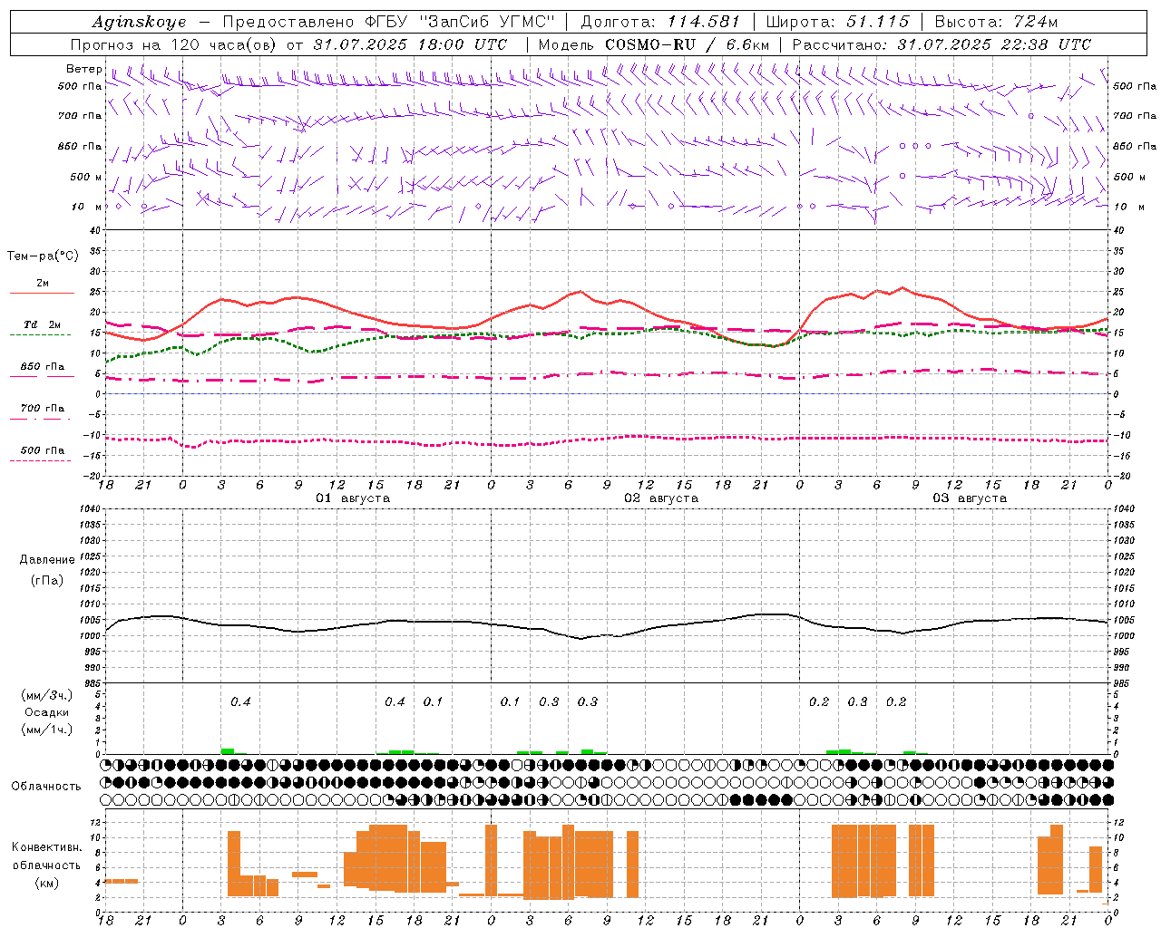Click the station name Aginskoye in the header

139,22
